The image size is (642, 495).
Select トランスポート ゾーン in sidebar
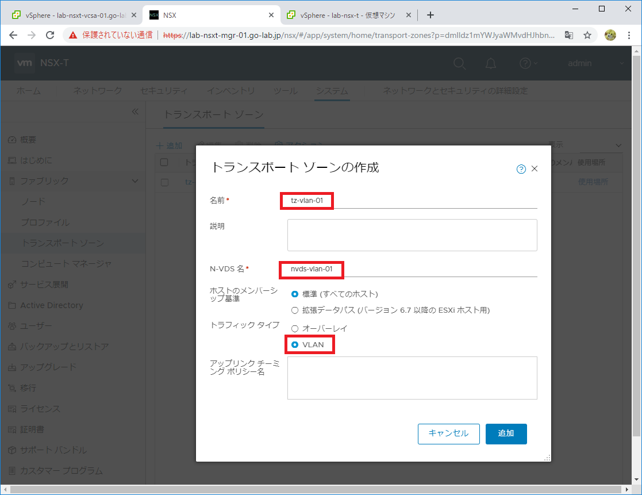point(63,243)
